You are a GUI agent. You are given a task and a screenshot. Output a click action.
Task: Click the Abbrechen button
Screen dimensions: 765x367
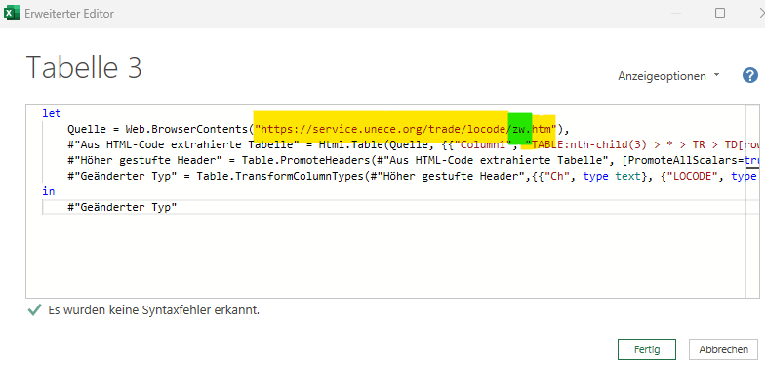pos(724,349)
